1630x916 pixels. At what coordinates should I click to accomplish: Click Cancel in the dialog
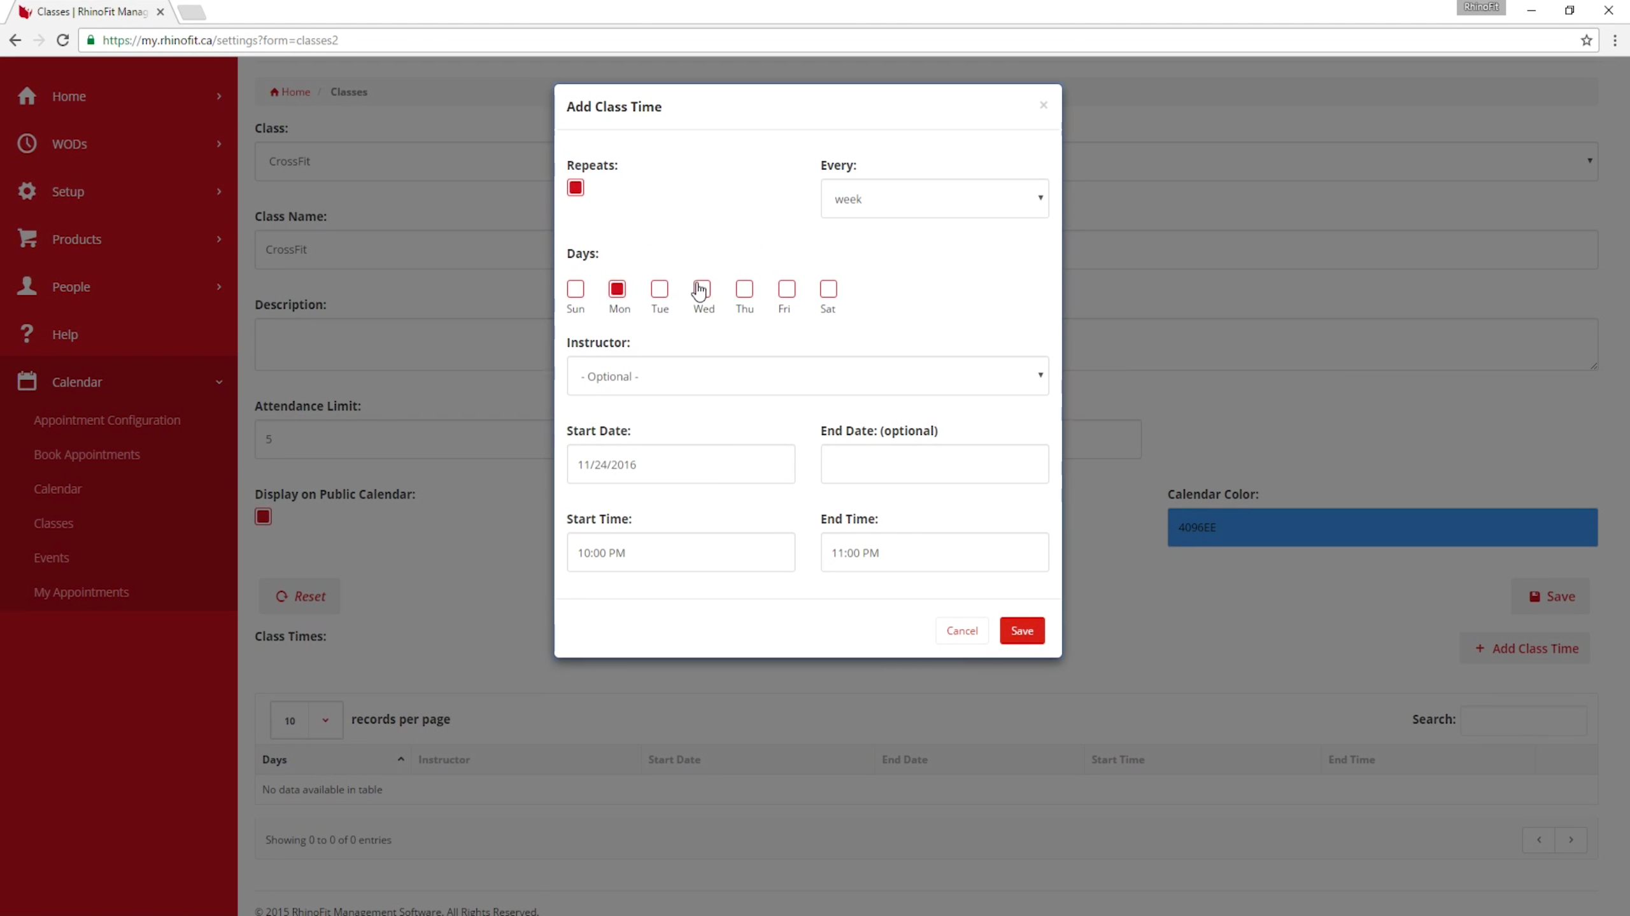[x=961, y=631]
